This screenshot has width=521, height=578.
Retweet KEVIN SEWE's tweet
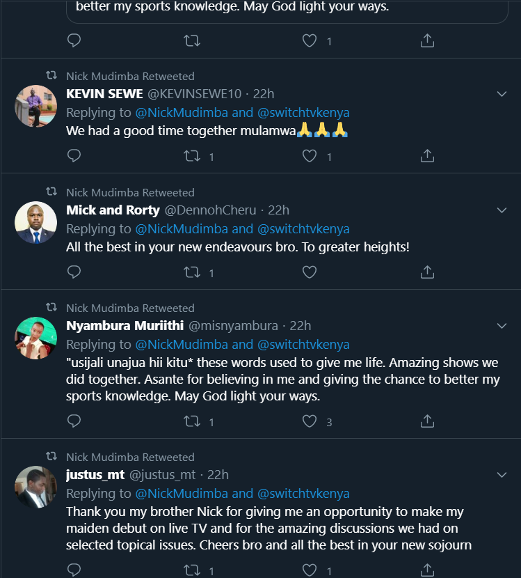coord(191,156)
